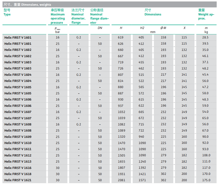Select the 'H2' subheader
219x185 pixels.
(142, 28)
